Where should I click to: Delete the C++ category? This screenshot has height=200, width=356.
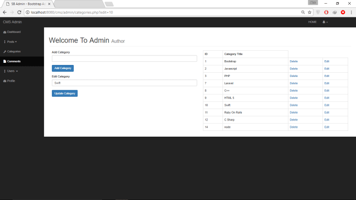[x=294, y=91]
